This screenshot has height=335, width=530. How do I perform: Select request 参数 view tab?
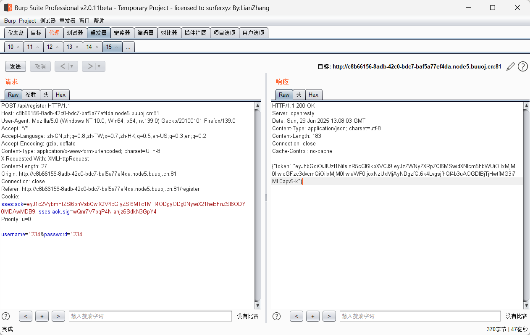point(31,95)
